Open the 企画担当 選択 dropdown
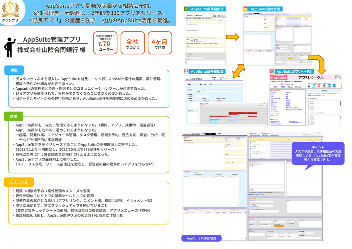 tap(191, 100)
